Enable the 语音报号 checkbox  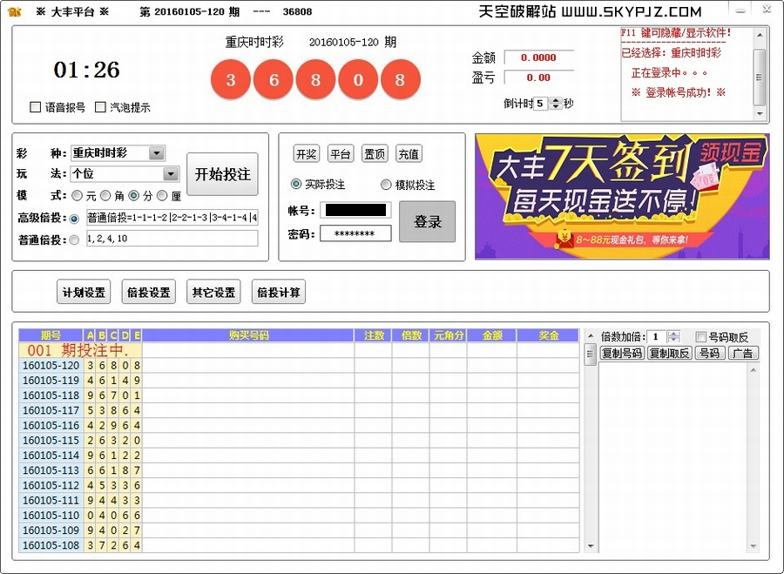coord(36,108)
